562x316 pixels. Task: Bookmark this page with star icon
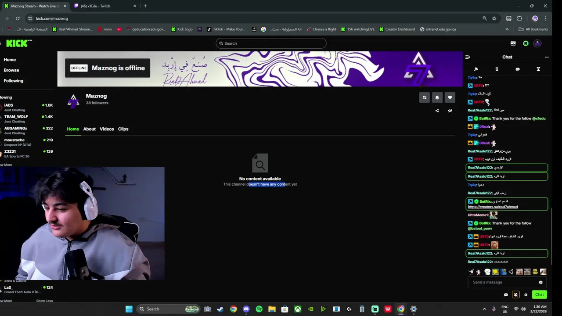(494, 18)
